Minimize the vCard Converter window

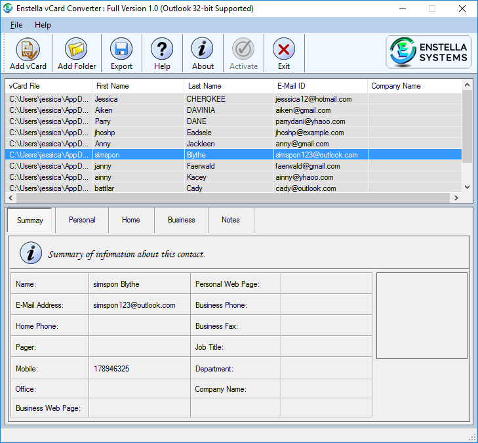403,9
